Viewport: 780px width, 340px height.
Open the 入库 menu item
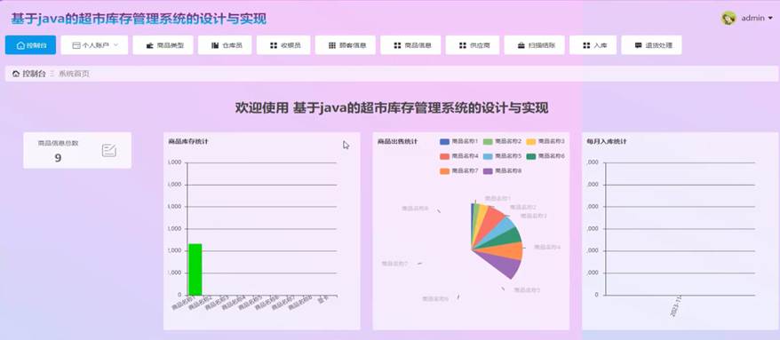(x=593, y=45)
